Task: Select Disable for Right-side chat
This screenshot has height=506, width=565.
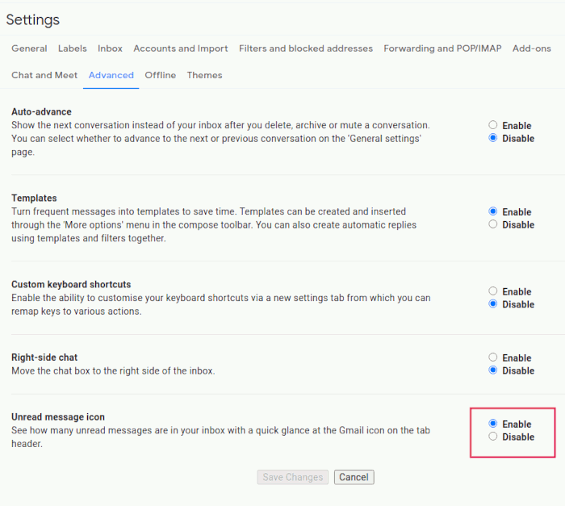Action: coord(492,371)
